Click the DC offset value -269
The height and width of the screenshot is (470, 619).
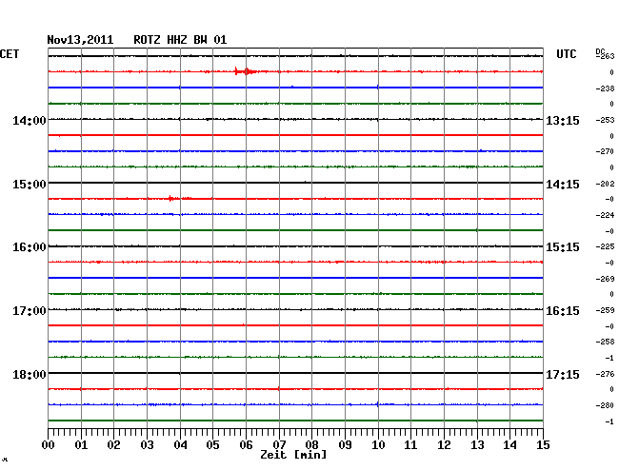pyautogui.click(x=605, y=279)
